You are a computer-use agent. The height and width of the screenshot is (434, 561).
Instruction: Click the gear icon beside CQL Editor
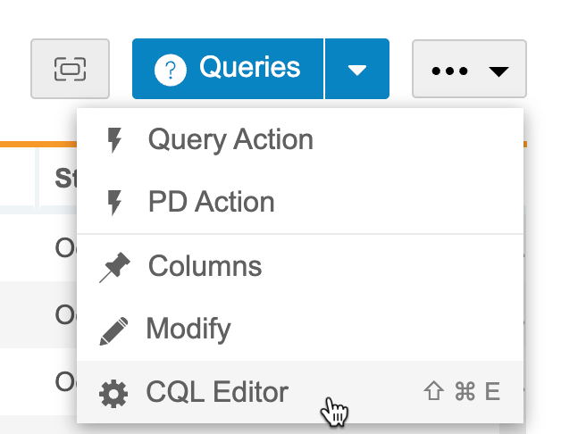pos(113,393)
